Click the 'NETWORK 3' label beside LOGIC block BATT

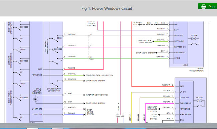37,75
